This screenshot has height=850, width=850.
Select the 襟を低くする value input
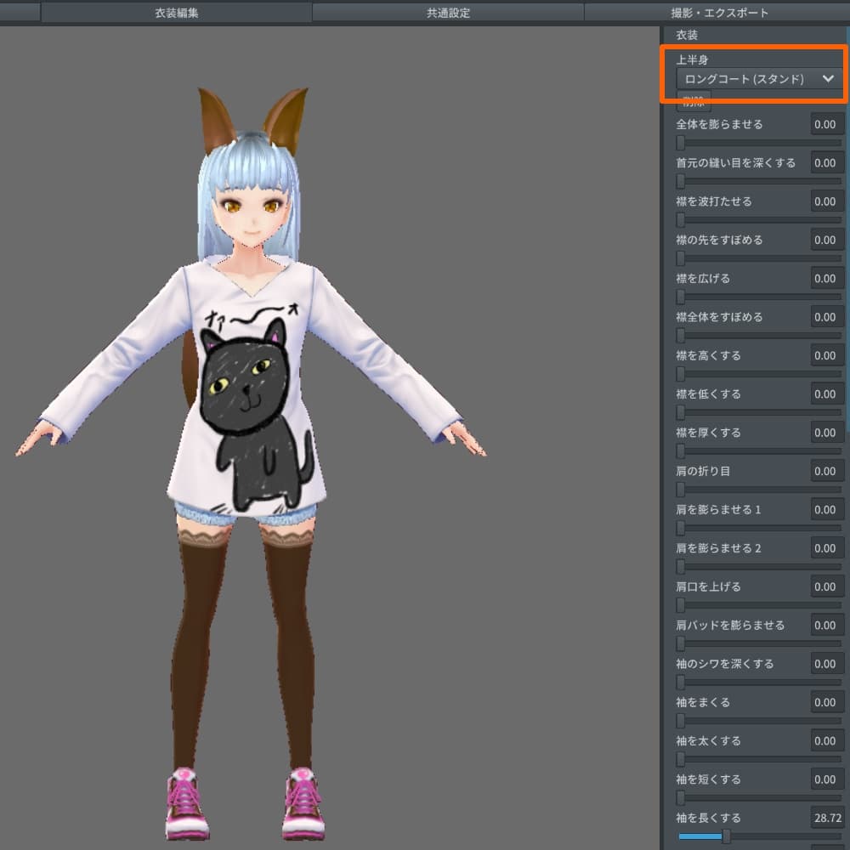[x=826, y=394]
